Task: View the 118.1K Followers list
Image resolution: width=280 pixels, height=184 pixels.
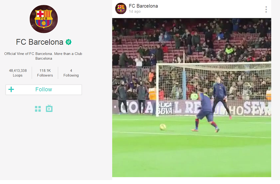Action: (x=45, y=73)
